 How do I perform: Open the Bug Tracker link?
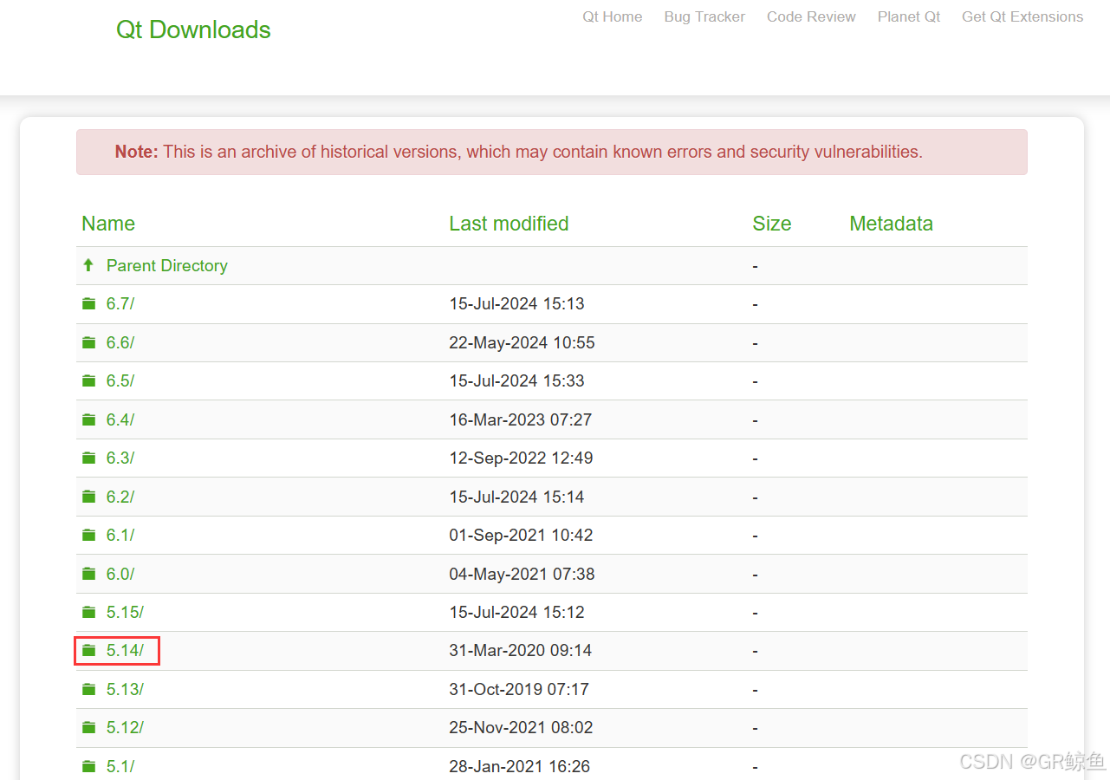tap(704, 16)
